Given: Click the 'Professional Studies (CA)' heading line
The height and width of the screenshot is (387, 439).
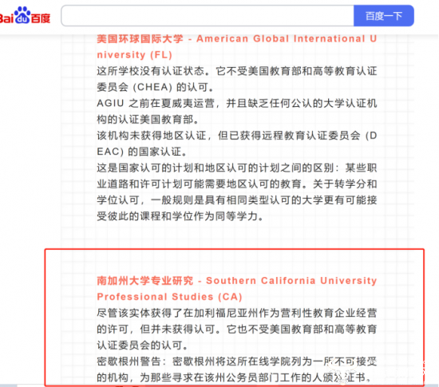Looking at the screenshot, I should tap(169, 297).
